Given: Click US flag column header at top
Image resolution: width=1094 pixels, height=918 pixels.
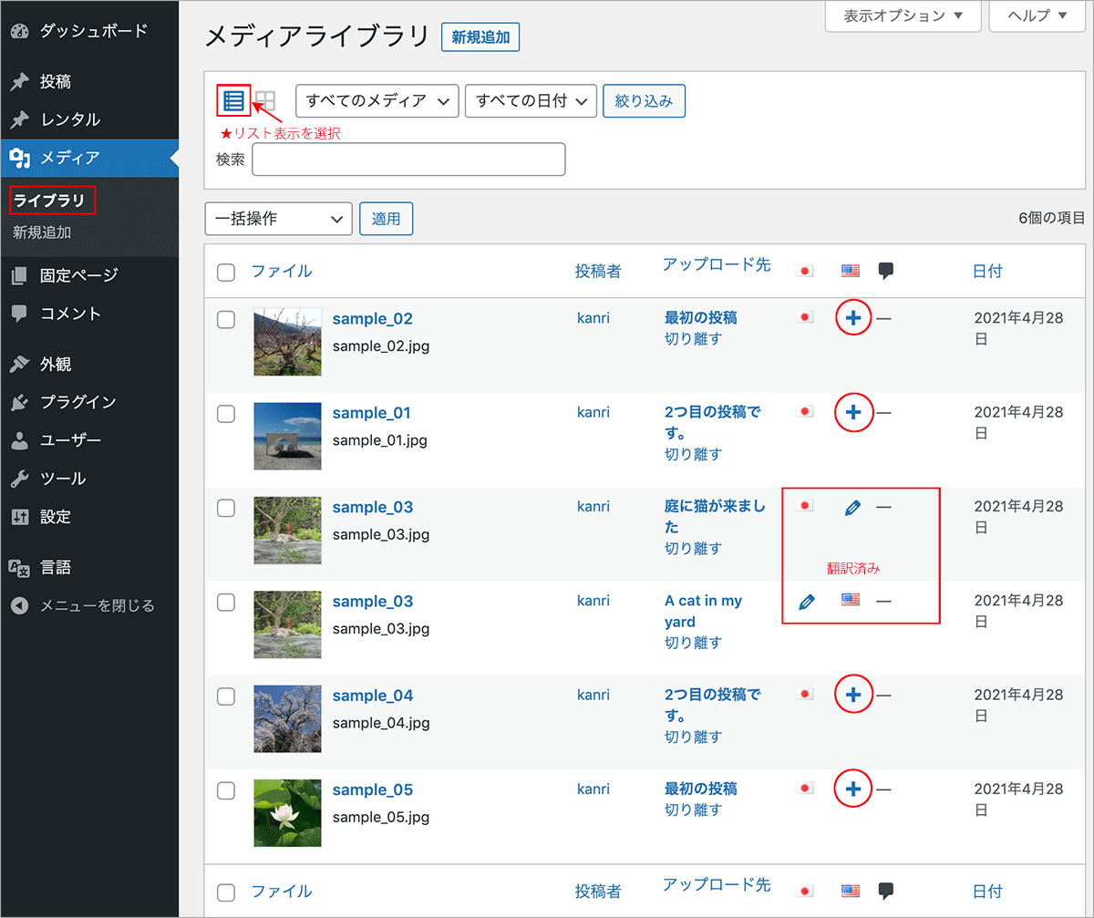Looking at the screenshot, I should click(851, 271).
